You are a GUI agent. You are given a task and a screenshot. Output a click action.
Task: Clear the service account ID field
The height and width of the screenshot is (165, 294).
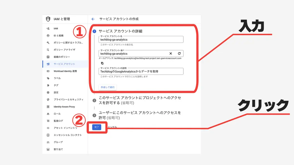coord(171,53)
